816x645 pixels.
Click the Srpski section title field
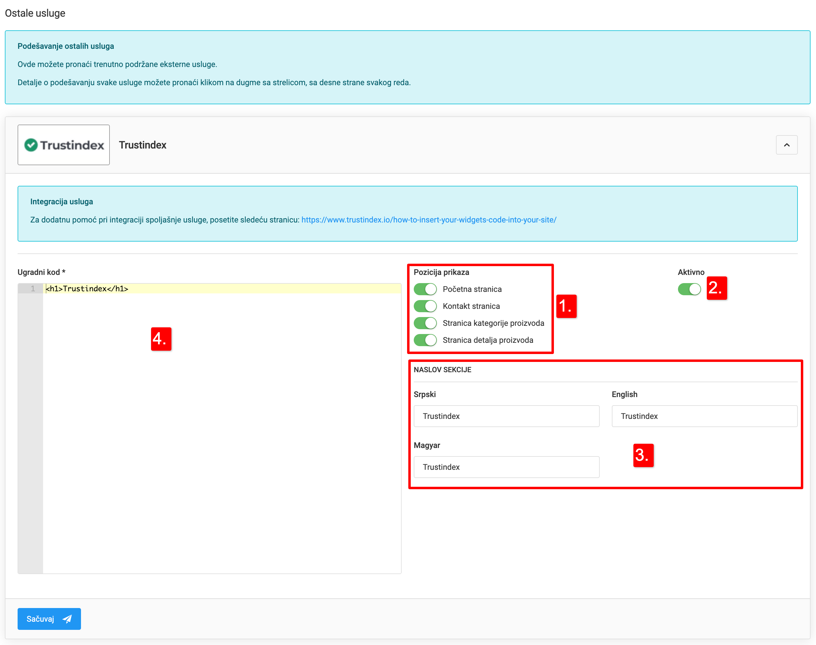click(x=506, y=416)
